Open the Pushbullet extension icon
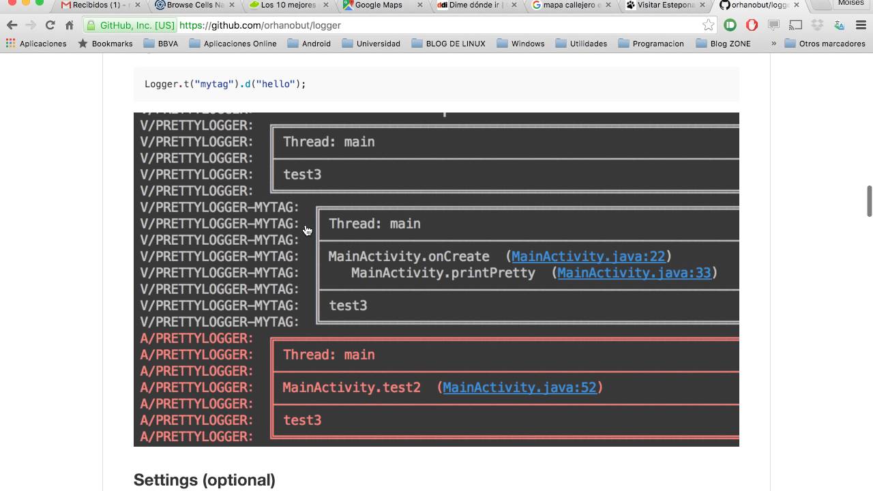Image resolution: width=873 pixels, height=491 pixels. click(x=730, y=25)
